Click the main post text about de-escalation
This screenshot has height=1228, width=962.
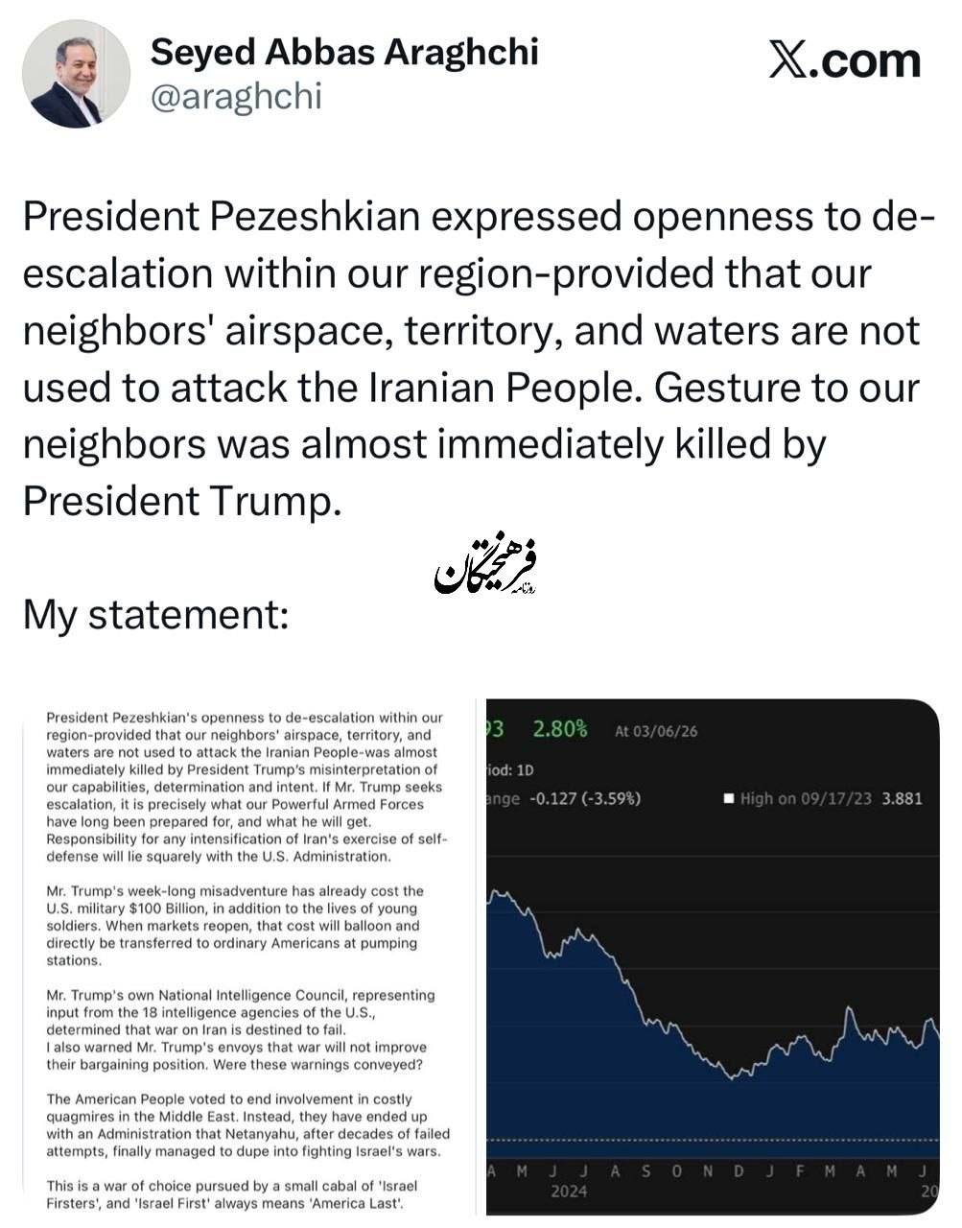point(470,359)
